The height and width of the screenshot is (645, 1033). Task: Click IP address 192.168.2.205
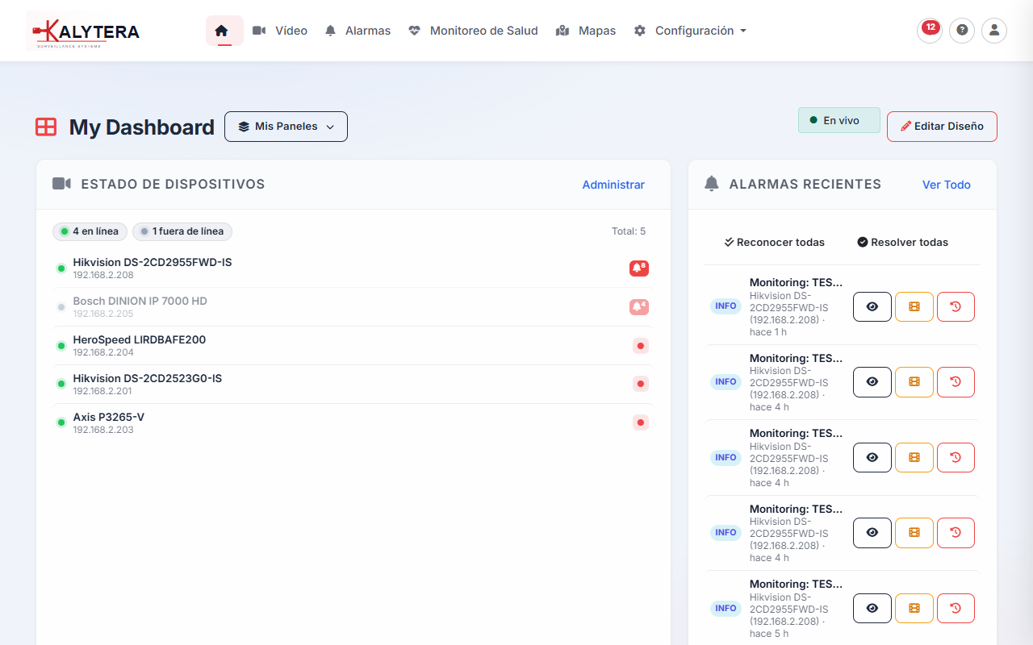click(x=103, y=314)
